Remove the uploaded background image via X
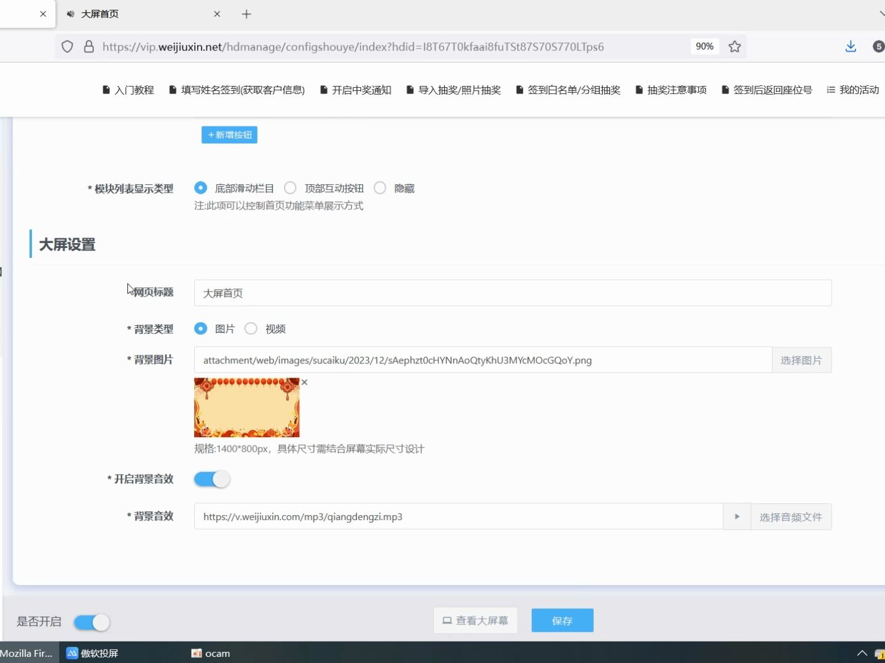 [x=304, y=382]
